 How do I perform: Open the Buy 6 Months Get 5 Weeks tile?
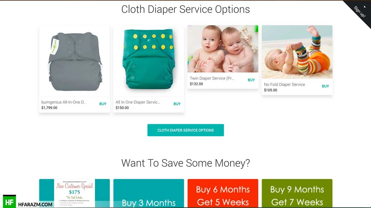tap(223, 193)
